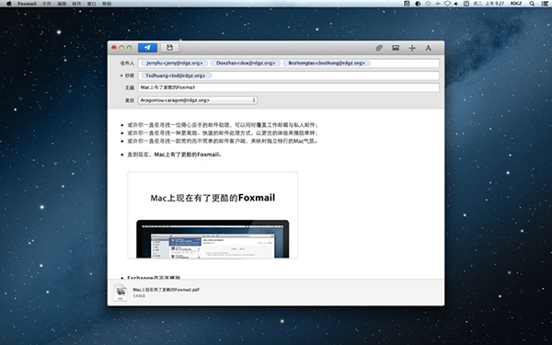
Task: Click the yellow minimize button of compose window
Action: point(121,48)
